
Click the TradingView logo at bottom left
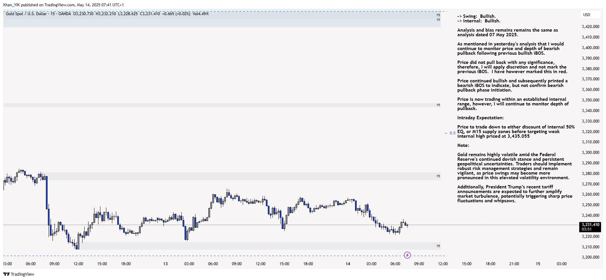coord(19,274)
